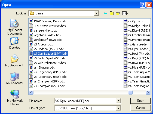
Task: Open My Computer in places bar
Action: click(15, 78)
